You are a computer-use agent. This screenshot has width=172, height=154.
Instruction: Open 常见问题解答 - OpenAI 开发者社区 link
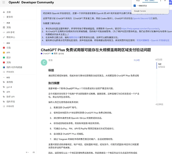tap(153, 40)
